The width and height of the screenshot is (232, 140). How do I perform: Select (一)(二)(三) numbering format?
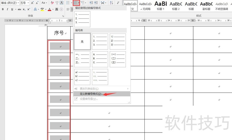(118, 59)
